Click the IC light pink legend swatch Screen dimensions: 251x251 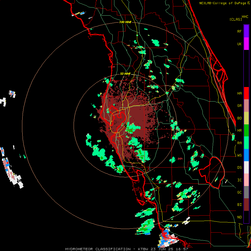[x=246, y=180]
